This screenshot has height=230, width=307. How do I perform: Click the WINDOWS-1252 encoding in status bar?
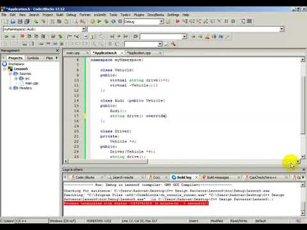pyautogui.click(x=98, y=221)
